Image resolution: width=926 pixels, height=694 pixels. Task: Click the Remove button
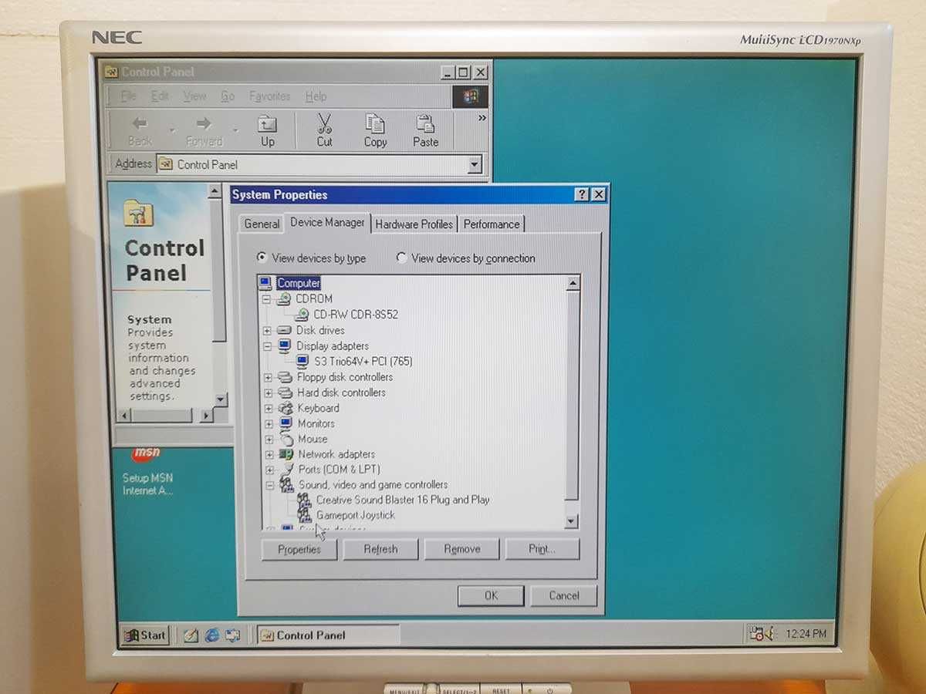coord(462,549)
